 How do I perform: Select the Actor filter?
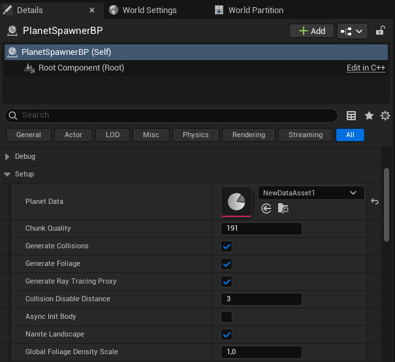73,135
